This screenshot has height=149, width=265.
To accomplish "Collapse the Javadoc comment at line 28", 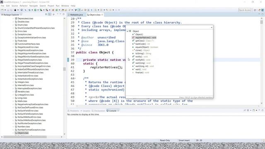I will pos(75,19).
